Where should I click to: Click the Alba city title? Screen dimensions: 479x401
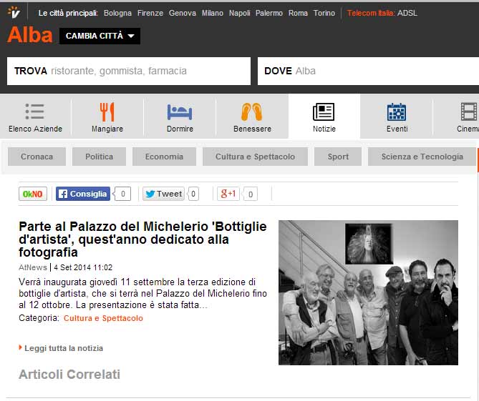tap(30, 35)
